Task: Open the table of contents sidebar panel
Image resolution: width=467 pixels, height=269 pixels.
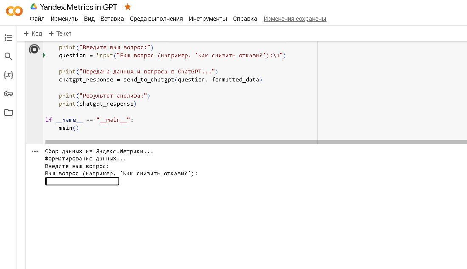Action: [x=8, y=38]
